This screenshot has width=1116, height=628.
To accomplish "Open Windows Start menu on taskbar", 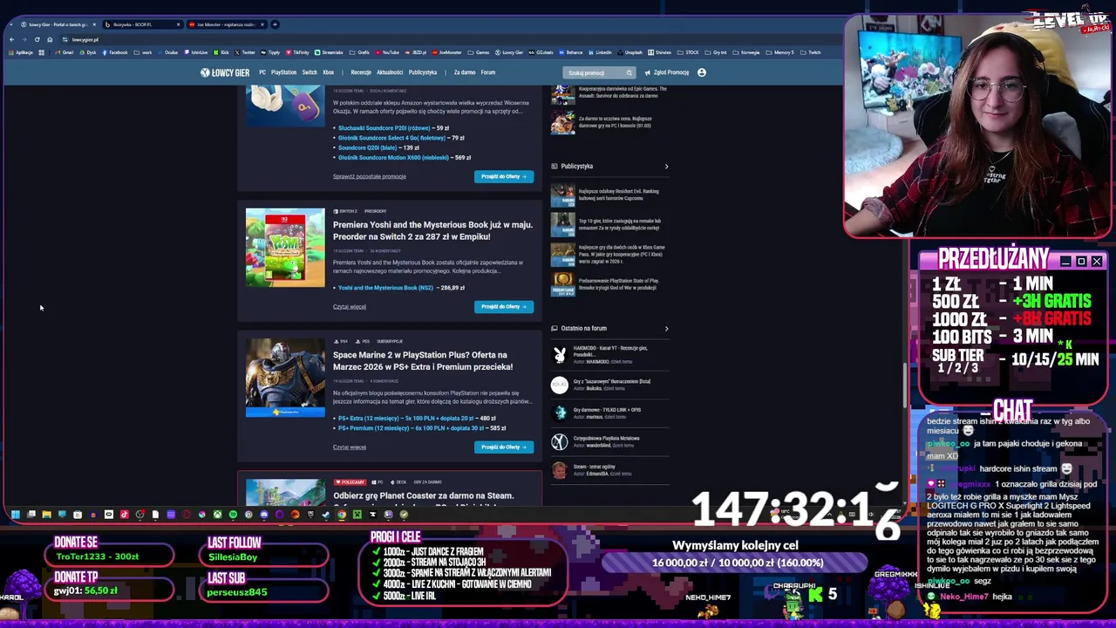I will pos(16,515).
